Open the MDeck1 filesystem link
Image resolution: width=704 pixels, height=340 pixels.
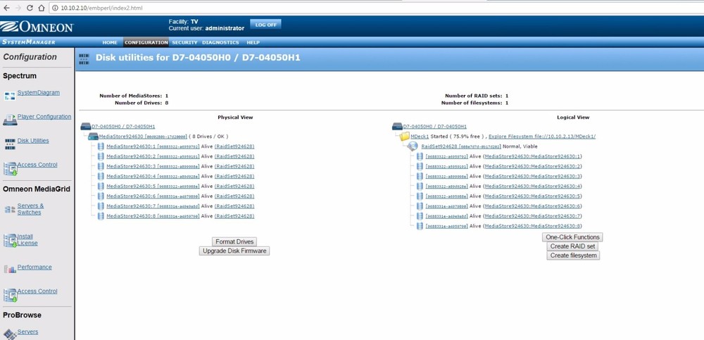420,137
